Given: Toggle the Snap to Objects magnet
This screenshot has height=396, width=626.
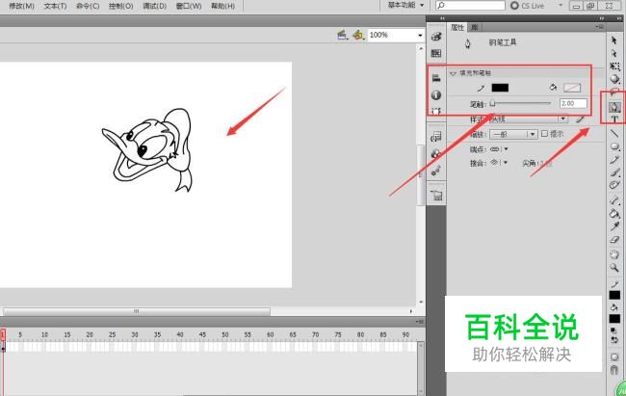Looking at the screenshot, I should pyautogui.click(x=614, y=370).
